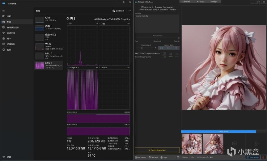Open the 进程 (Processes) page in Task Manager
This screenshot has height=161, width=267.
[x=17, y=16]
